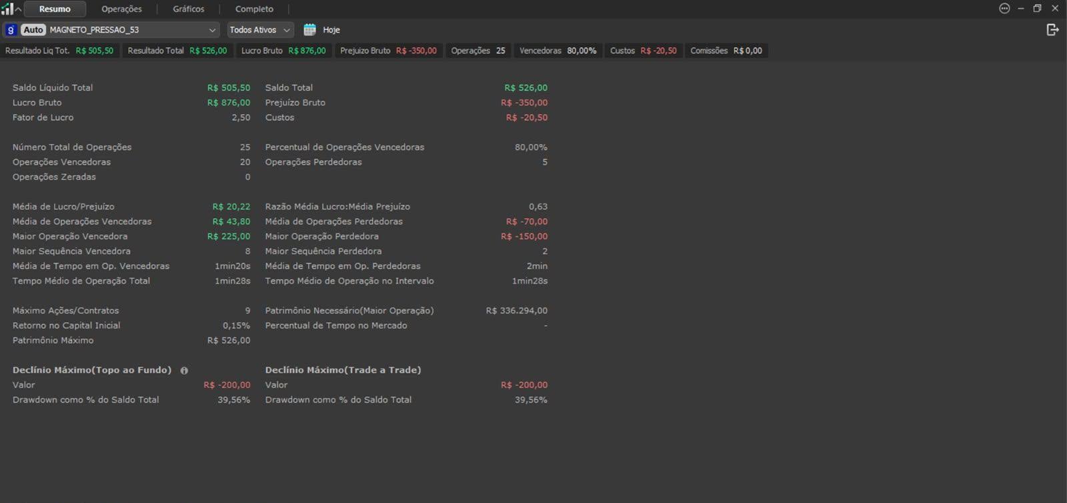The width and height of the screenshot is (1067, 503).
Task: Select the Percentual de Tempo no Mercado label
Action: point(336,326)
